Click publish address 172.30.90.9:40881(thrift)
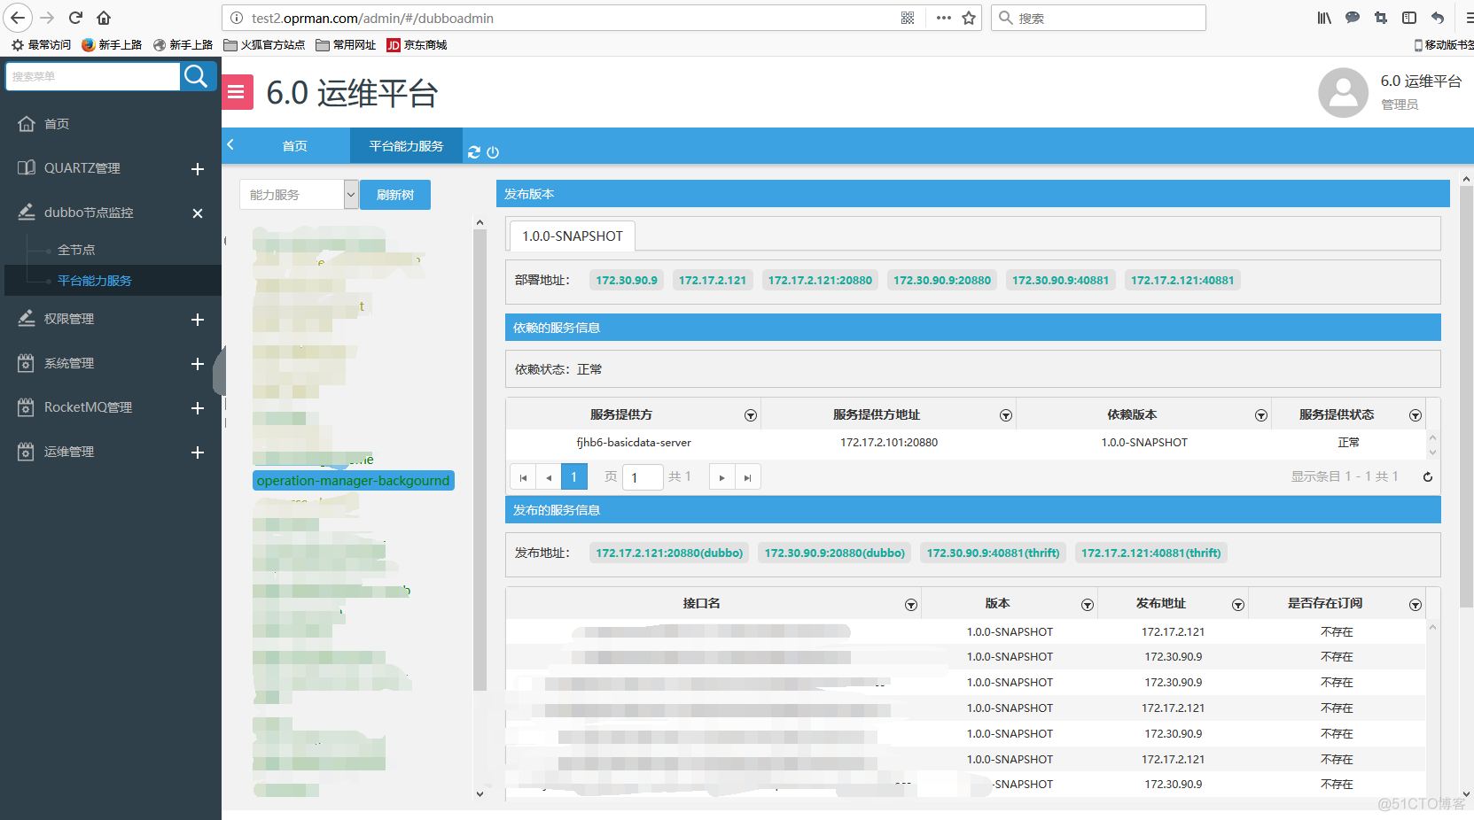The width and height of the screenshot is (1474, 820). (x=993, y=553)
